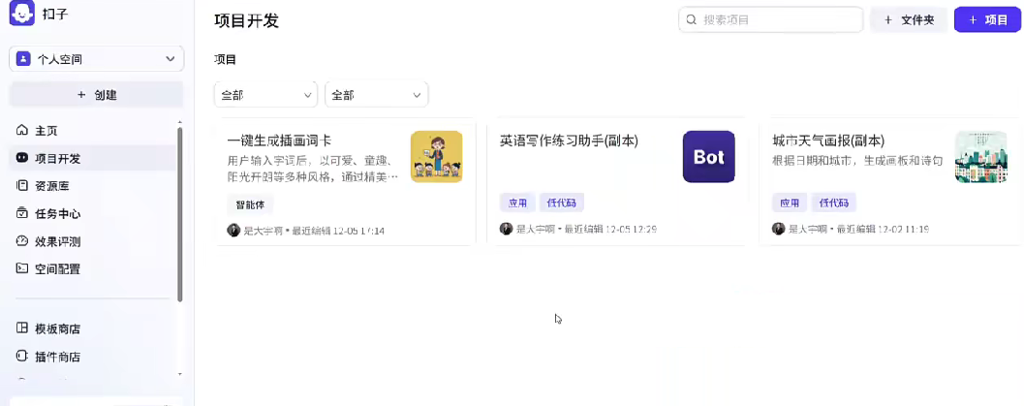1024x406 pixels.
Task: Click the 城市天气画报(副本) project title
Action: (x=827, y=141)
